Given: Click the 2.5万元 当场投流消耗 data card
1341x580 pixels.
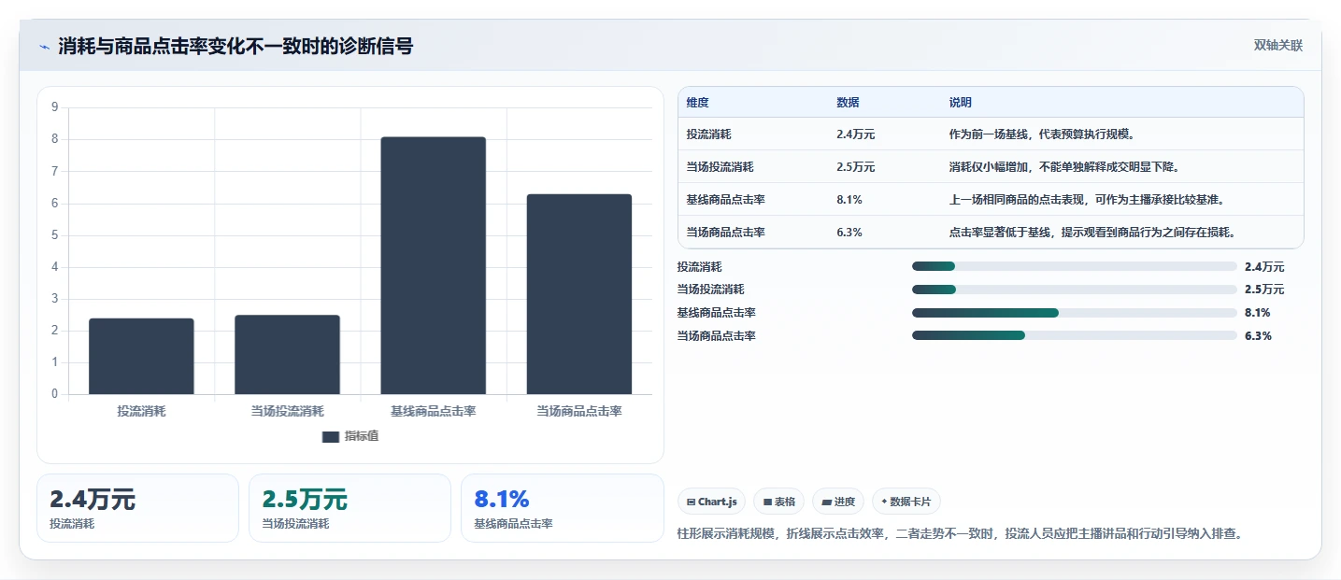Looking at the screenshot, I should pos(350,508).
